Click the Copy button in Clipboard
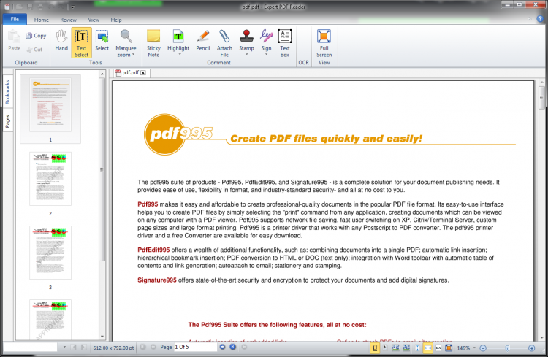 (36, 36)
